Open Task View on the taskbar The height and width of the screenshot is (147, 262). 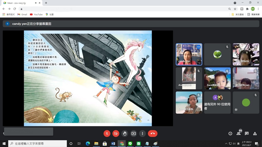click(79, 143)
